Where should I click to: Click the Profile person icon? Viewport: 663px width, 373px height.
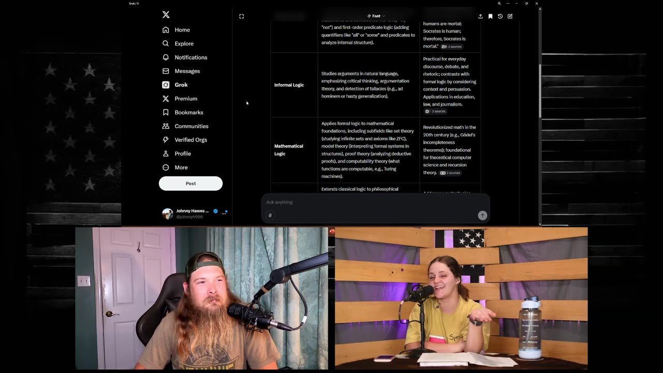166,154
